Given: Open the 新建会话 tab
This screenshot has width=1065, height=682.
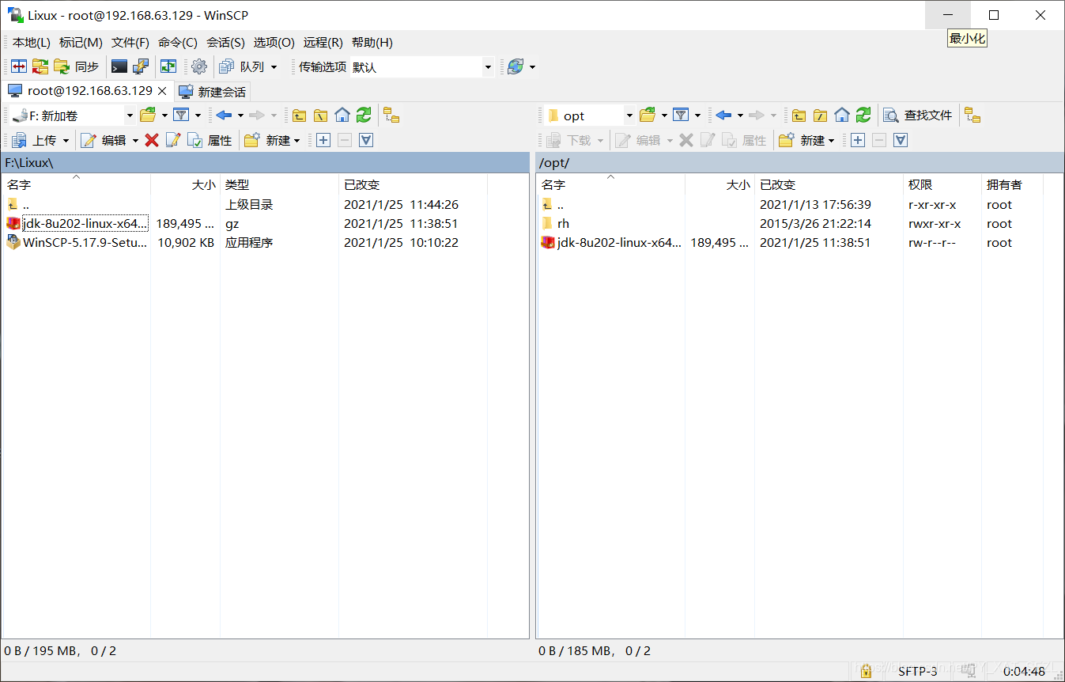Looking at the screenshot, I should [x=213, y=92].
